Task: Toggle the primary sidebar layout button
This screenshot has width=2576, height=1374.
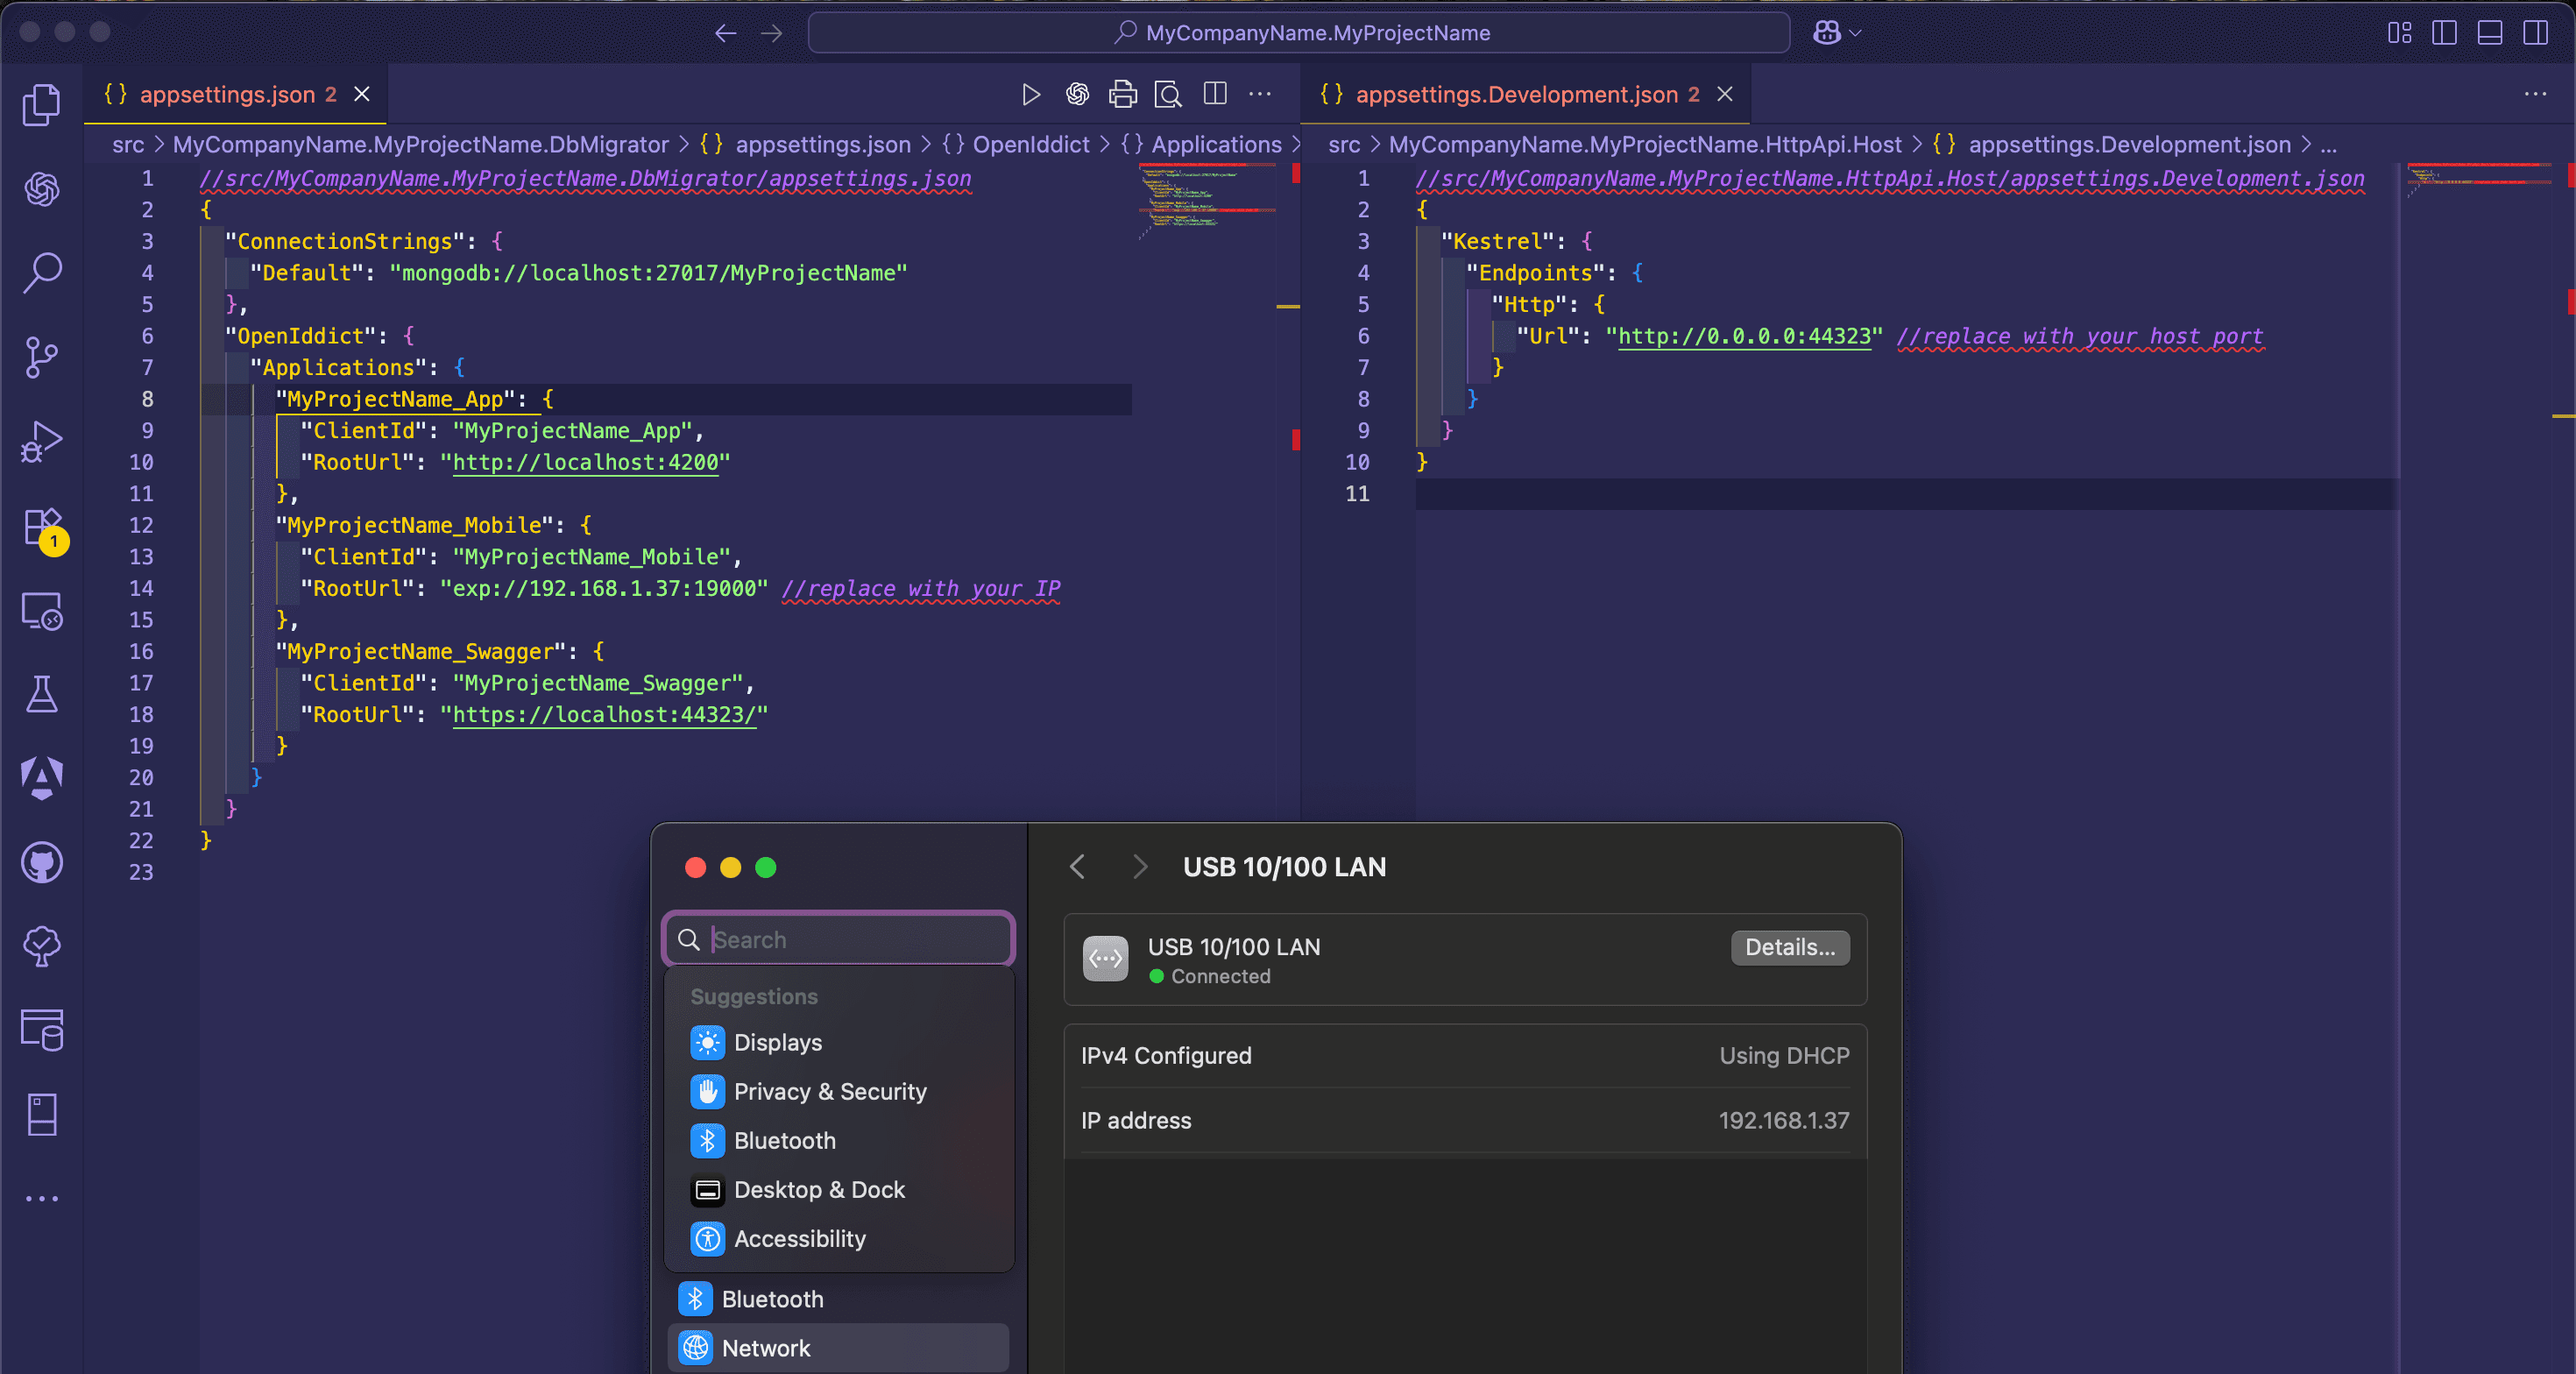Action: 2444,32
